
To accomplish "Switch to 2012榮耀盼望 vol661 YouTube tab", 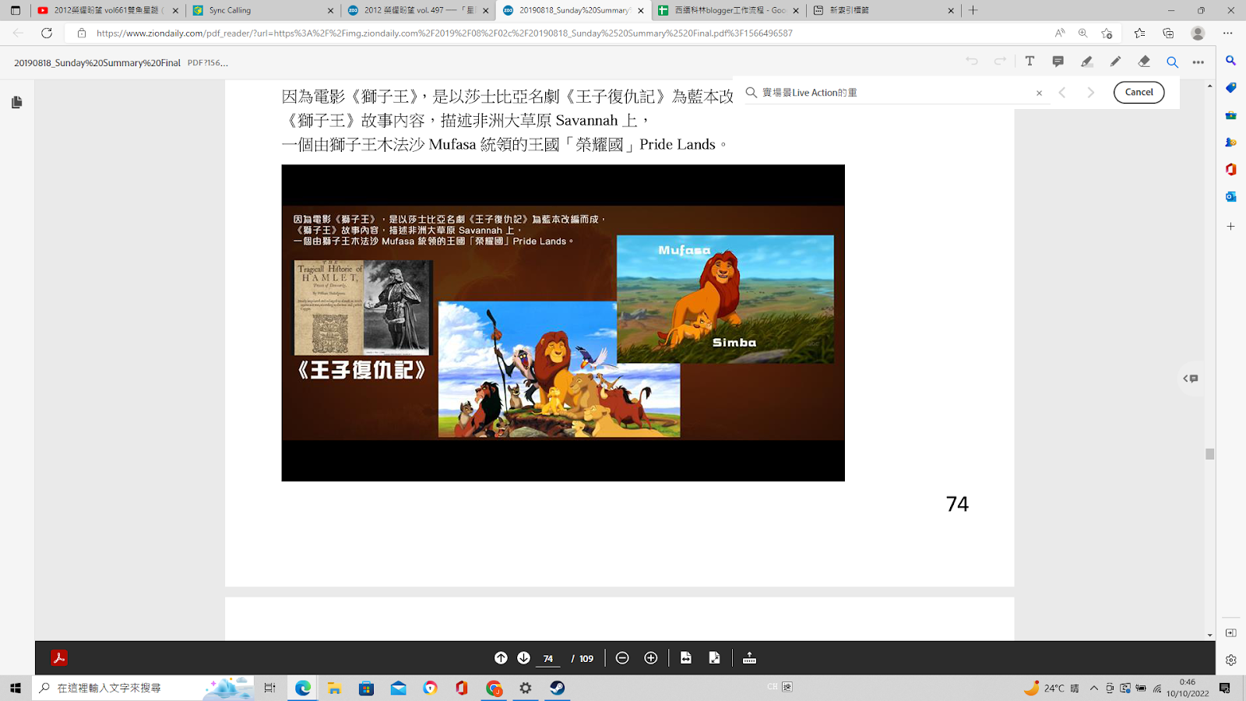I will click(107, 10).
